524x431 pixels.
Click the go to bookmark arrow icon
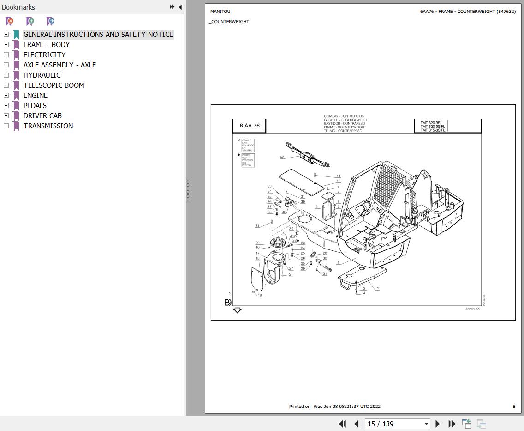[50, 21]
